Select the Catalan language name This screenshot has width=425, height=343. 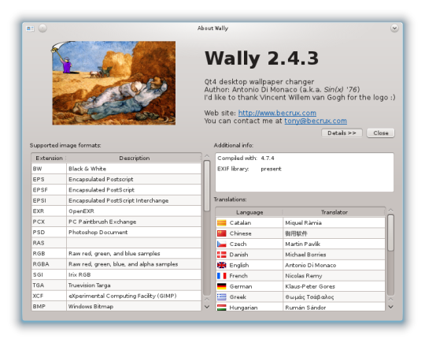(x=240, y=223)
